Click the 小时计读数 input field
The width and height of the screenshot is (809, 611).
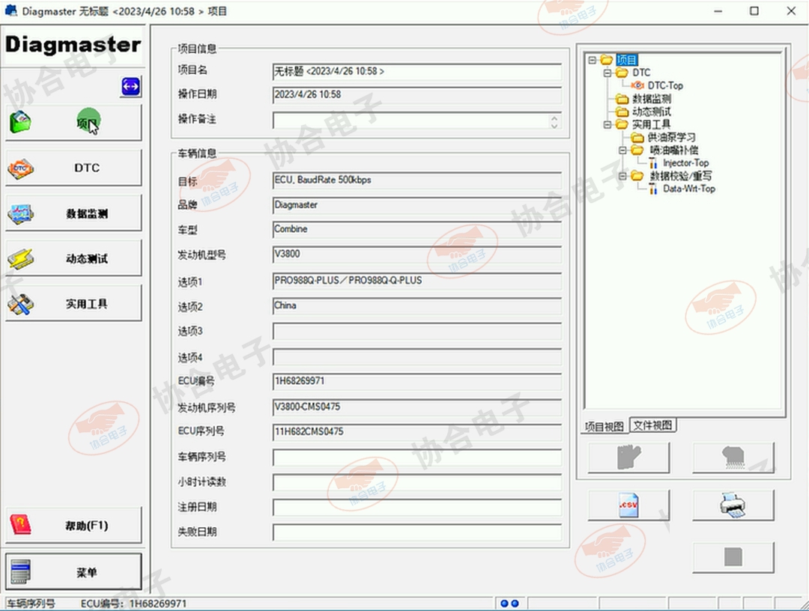point(417,483)
